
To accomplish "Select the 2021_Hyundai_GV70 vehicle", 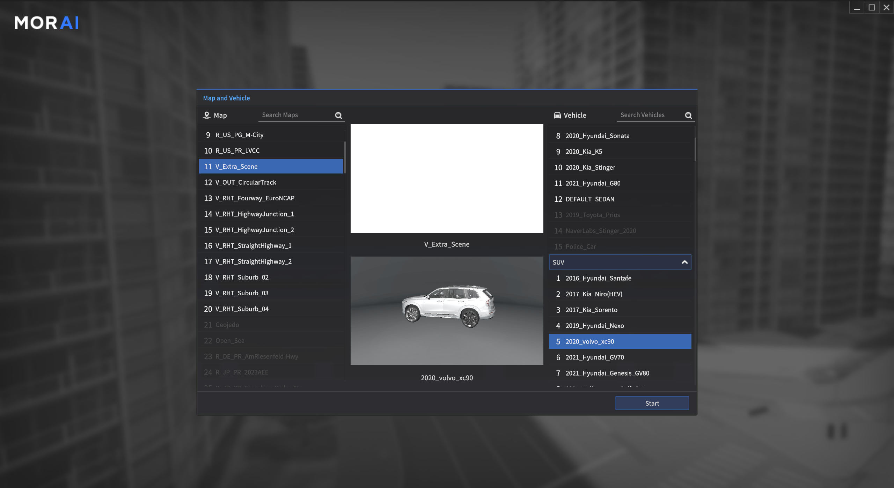I will pyautogui.click(x=594, y=357).
